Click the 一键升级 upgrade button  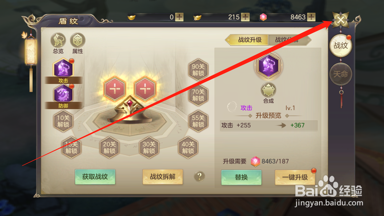coord(295,177)
